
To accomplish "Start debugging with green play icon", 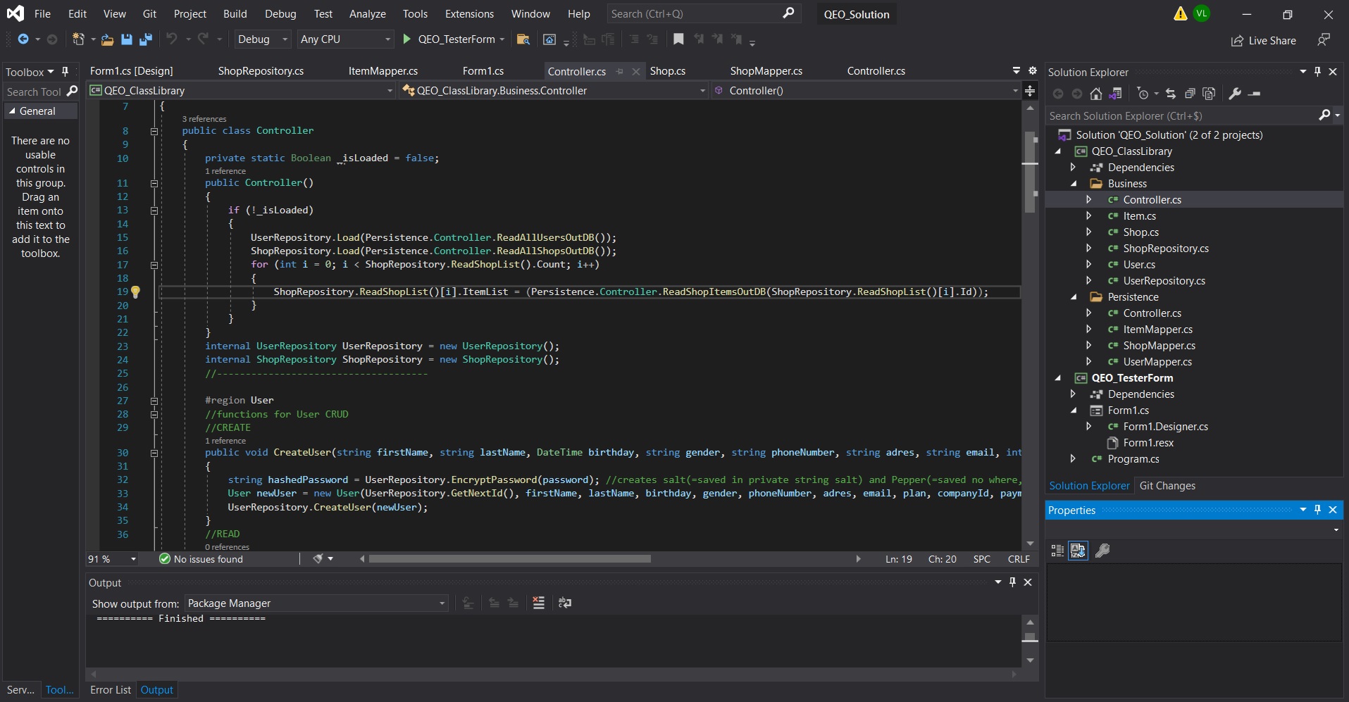I will (x=406, y=39).
